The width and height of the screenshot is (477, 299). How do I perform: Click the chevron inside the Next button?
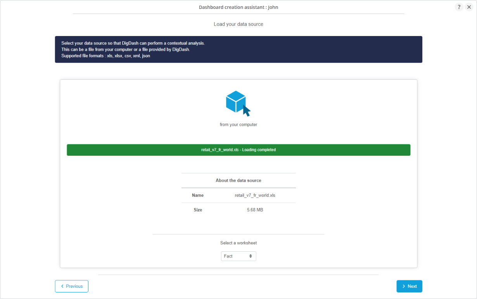[404, 286]
